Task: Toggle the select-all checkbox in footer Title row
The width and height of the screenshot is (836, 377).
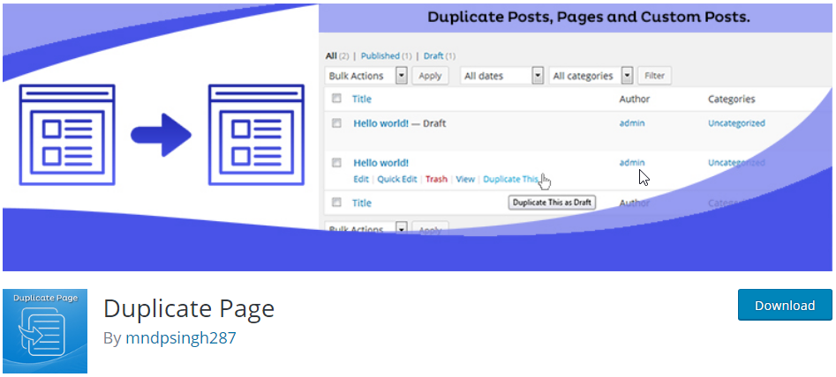Action: tap(336, 202)
